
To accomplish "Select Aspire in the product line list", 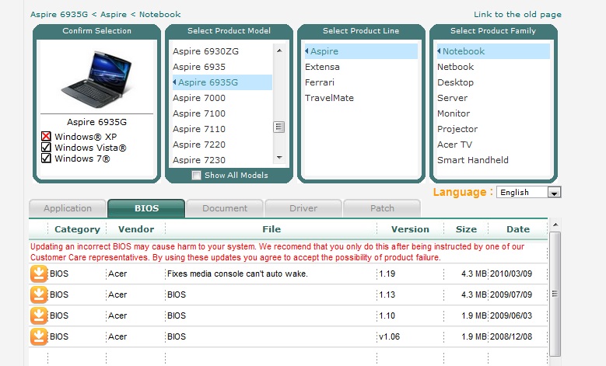I will [x=361, y=51].
